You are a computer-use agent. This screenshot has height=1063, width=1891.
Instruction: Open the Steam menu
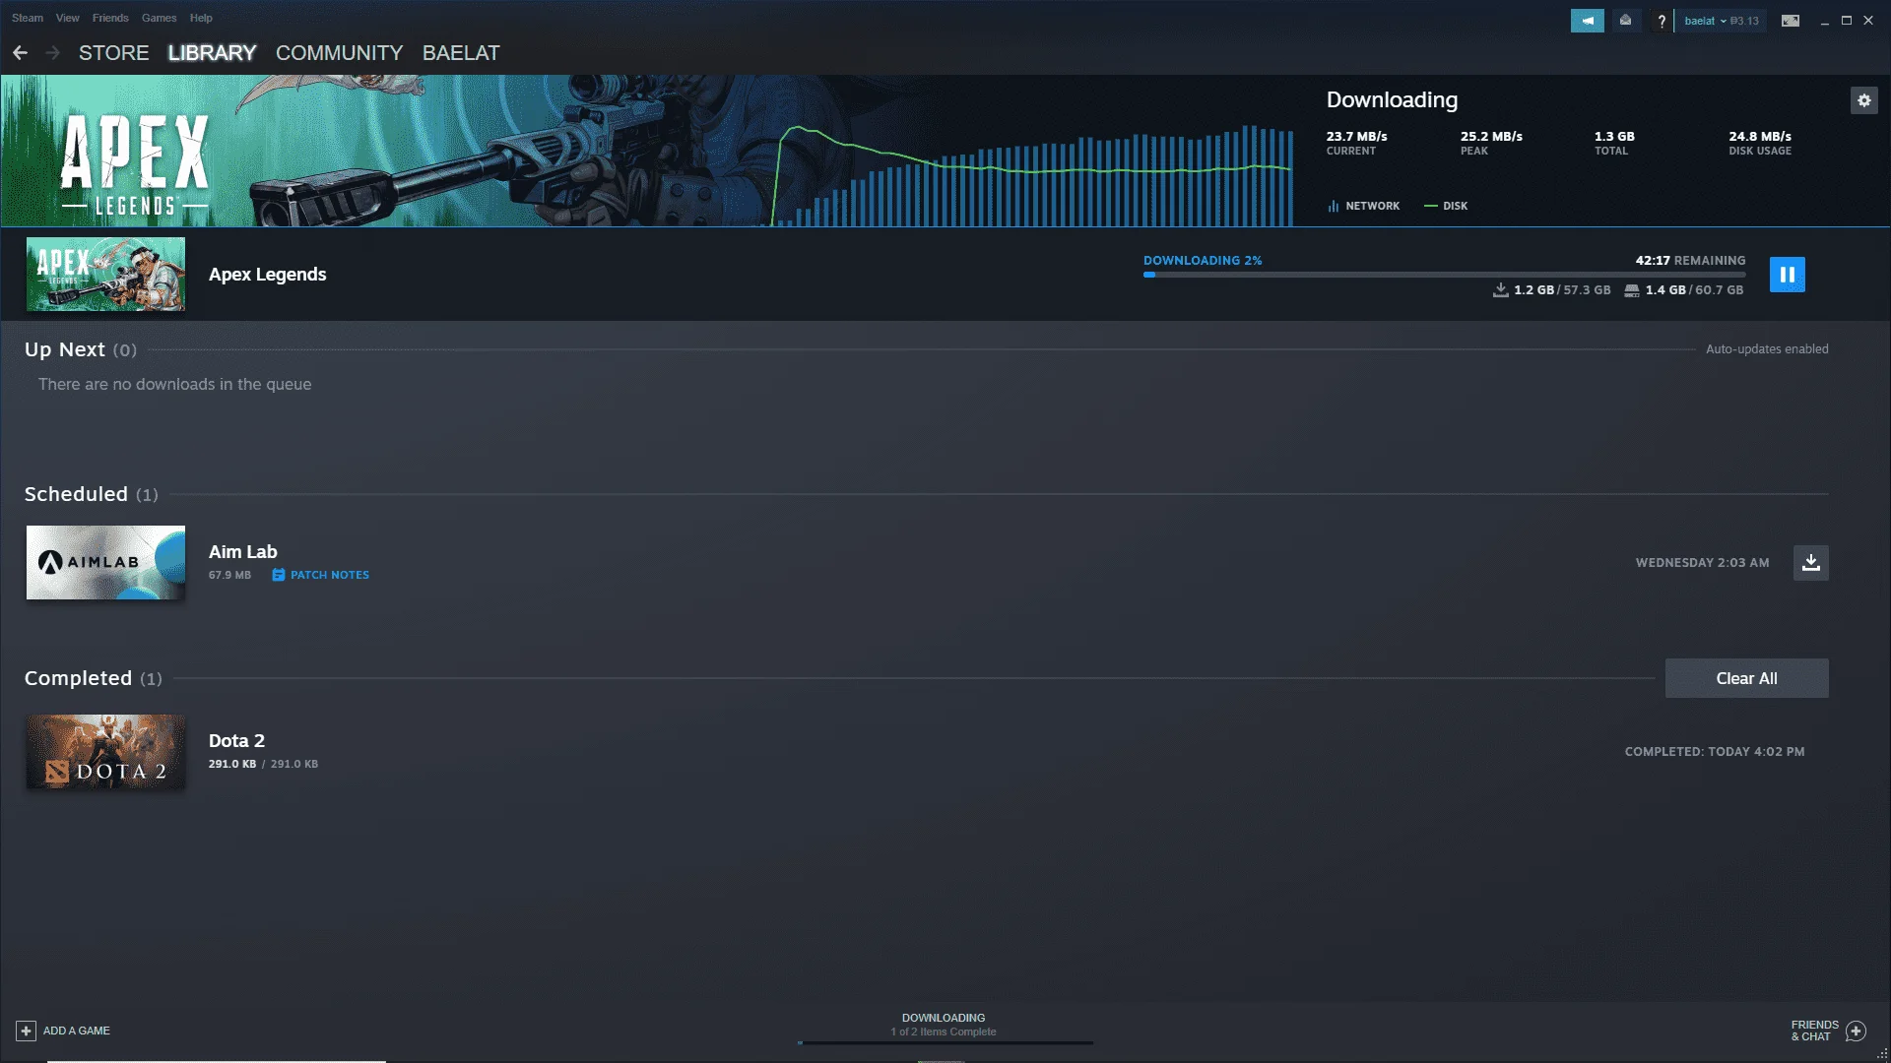[x=28, y=18]
